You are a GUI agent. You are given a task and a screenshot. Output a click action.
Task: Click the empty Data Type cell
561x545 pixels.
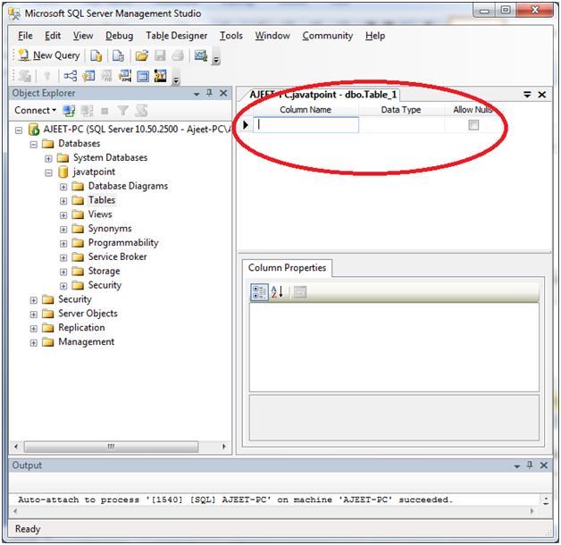(401, 125)
